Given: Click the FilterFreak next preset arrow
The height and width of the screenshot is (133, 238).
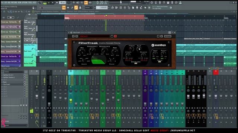Looking at the screenshot, I should coord(77,36).
